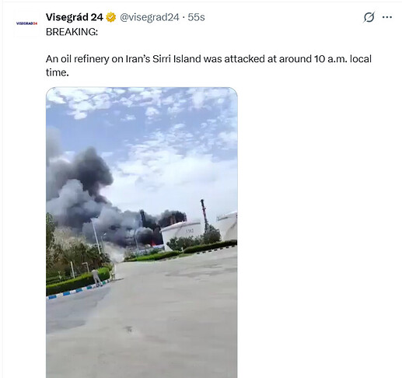The width and height of the screenshot is (402, 378).
Task: Click the 'time.' line of post text
Action: tap(58, 72)
